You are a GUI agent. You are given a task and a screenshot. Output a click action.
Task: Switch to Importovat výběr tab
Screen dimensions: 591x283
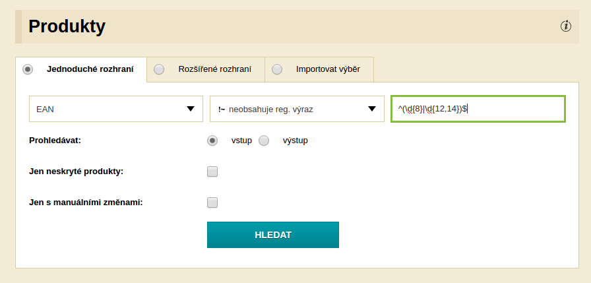[319, 69]
